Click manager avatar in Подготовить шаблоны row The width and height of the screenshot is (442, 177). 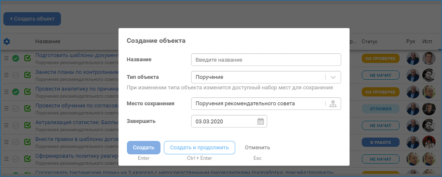(413, 58)
